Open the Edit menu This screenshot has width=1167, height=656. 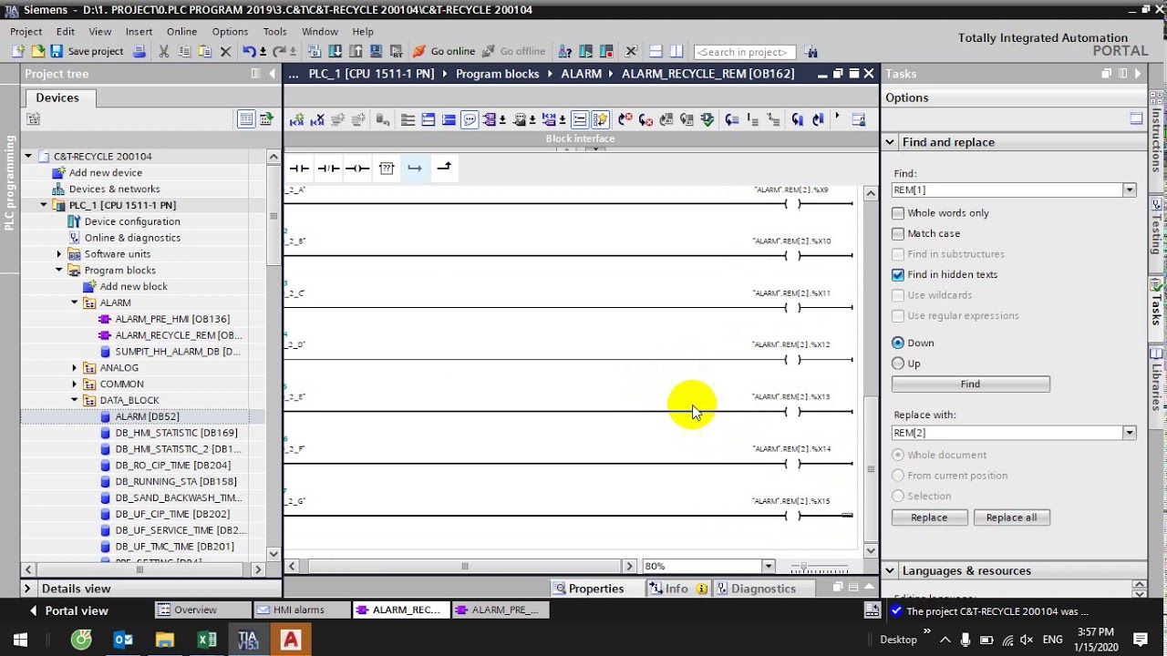point(65,31)
